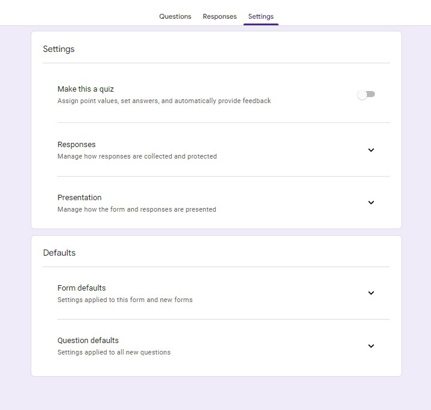
Task: Expand the Form defaults chevron
Action: (371, 293)
